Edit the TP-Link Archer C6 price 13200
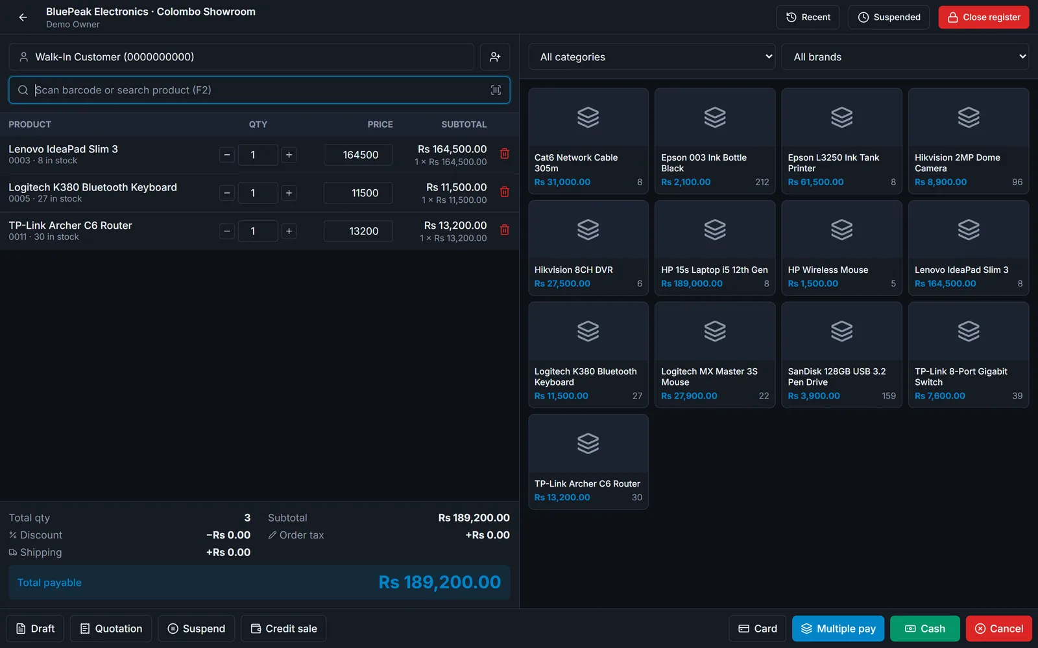This screenshot has width=1038, height=648. 358,231
